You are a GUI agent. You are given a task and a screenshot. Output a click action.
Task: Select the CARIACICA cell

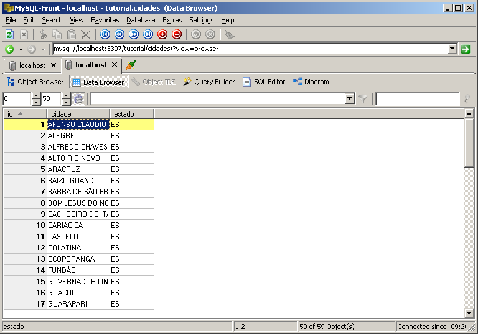[x=78, y=226]
